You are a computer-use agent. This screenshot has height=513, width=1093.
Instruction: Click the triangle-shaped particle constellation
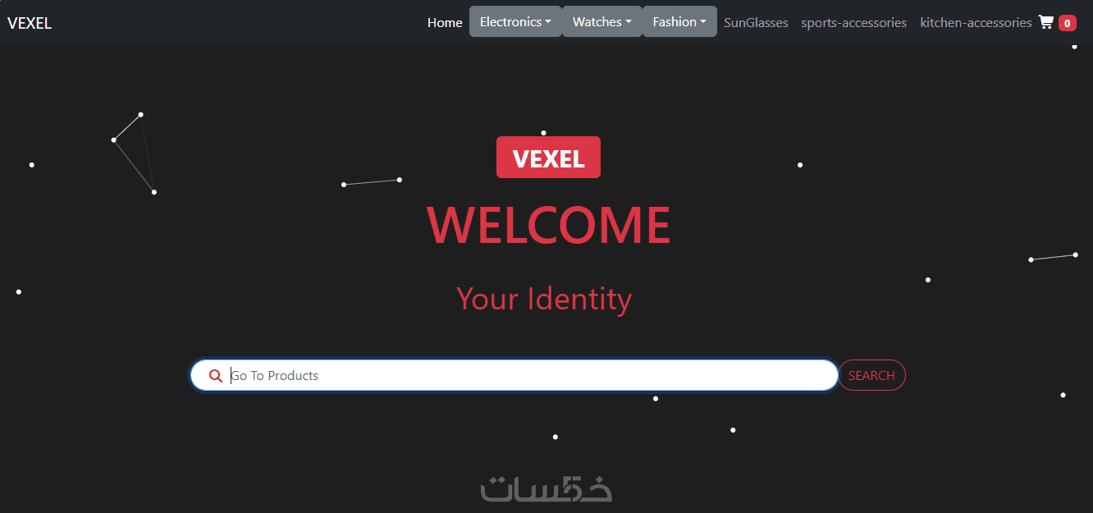click(134, 153)
